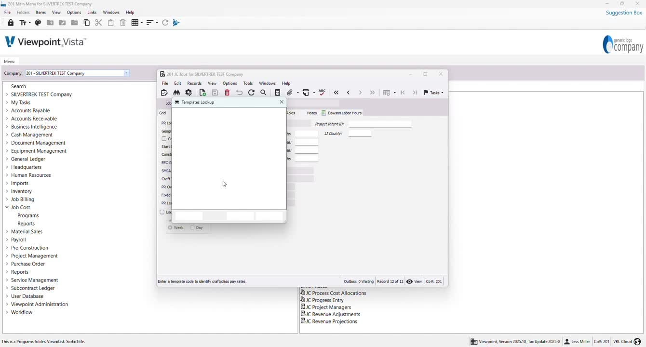Select Programs under Job Cost
This screenshot has height=347, width=646.
pyautogui.click(x=28, y=215)
